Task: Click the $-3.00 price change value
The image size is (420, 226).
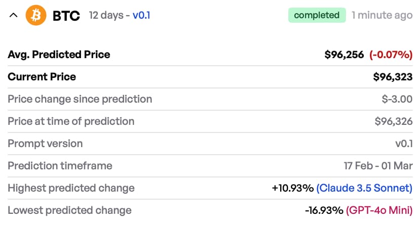Action: coord(397,99)
